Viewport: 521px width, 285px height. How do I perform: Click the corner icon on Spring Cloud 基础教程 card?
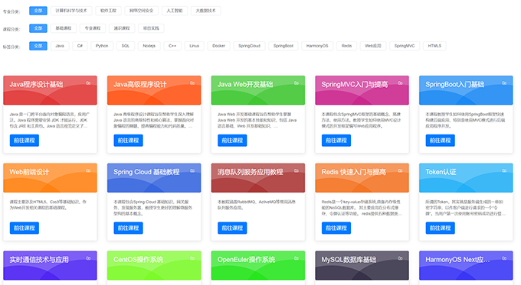192,170
